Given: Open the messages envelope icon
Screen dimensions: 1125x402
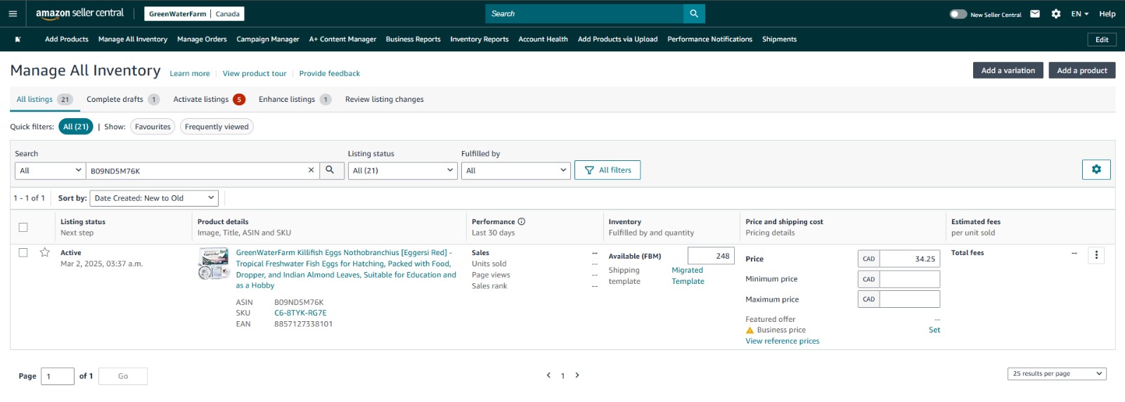Looking at the screenshot, I should (x=1035, y=13).
